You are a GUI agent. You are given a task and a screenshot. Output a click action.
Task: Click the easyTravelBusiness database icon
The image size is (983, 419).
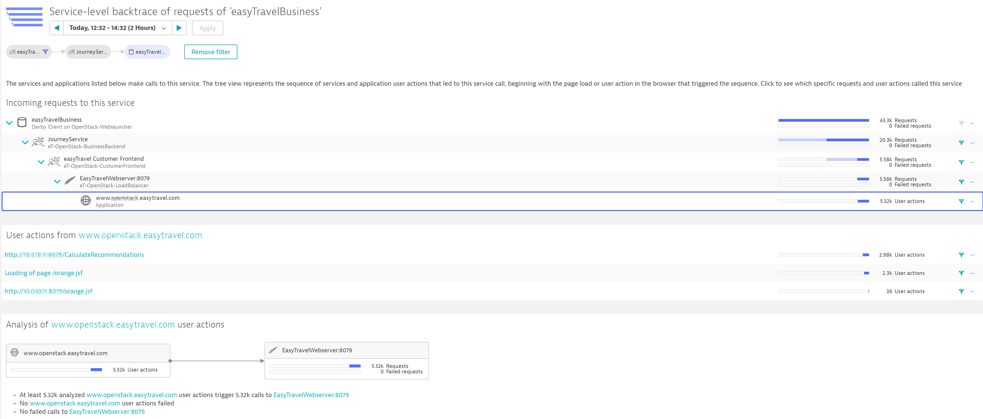coord(22,123)
